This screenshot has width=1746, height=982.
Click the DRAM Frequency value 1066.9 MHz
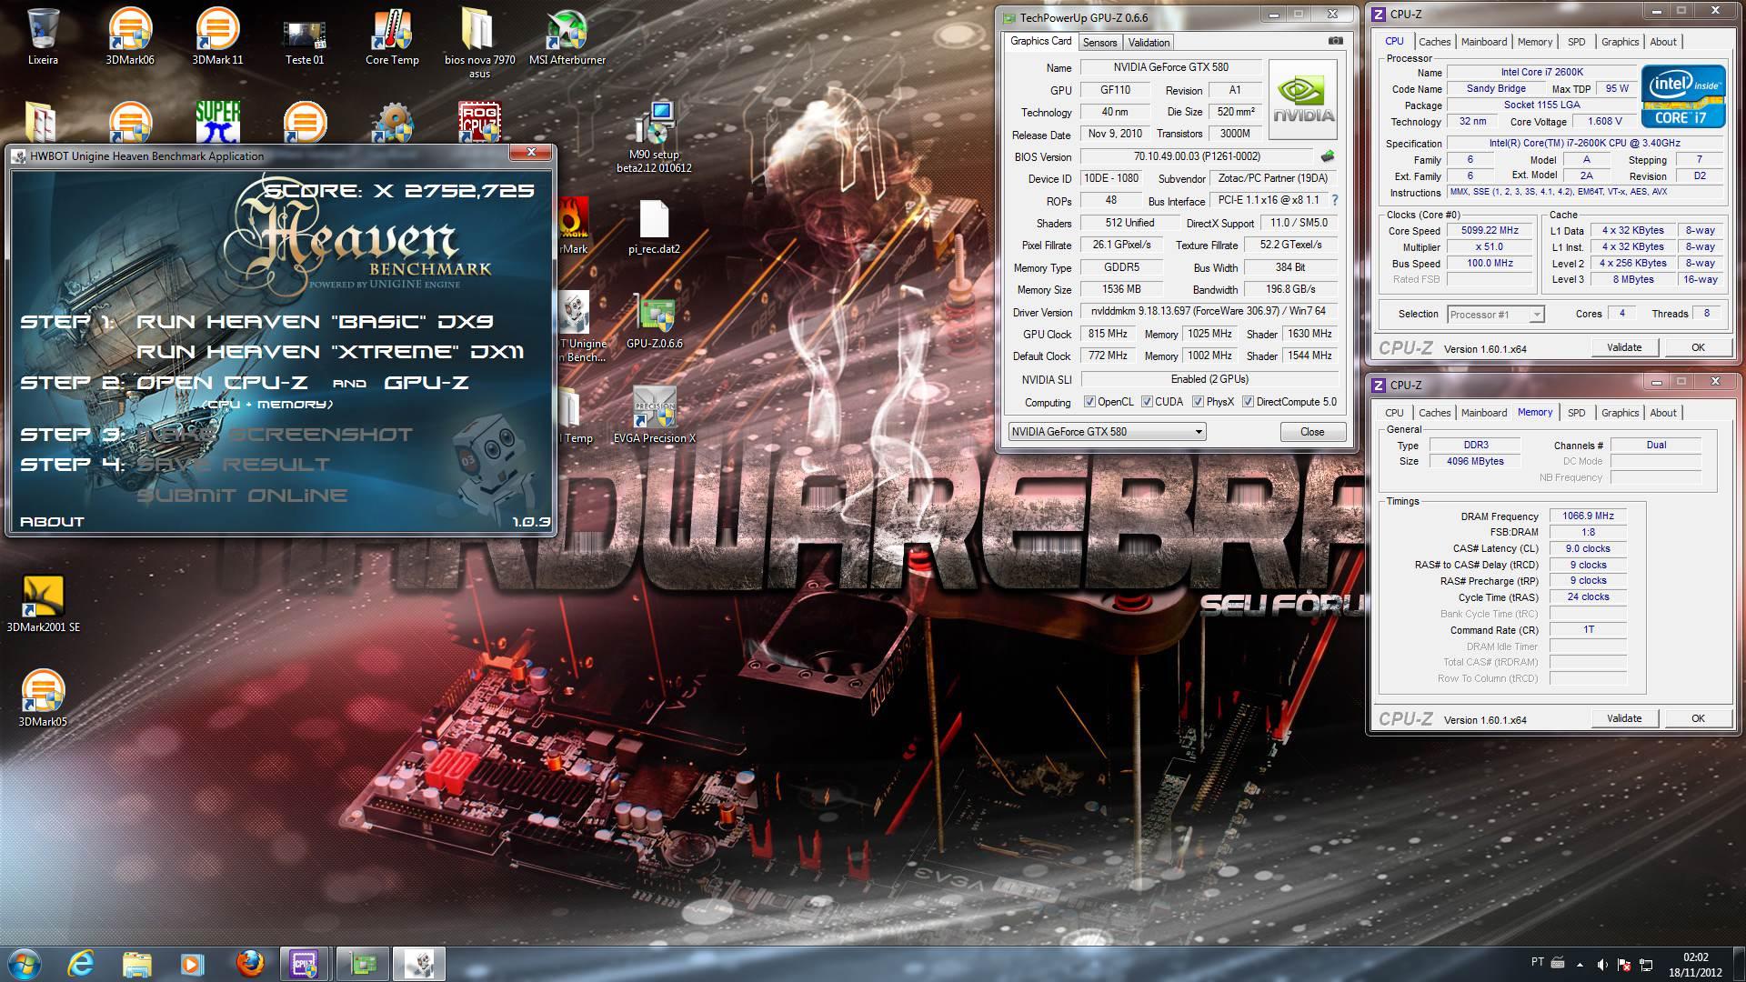[x=1587, y=516]
